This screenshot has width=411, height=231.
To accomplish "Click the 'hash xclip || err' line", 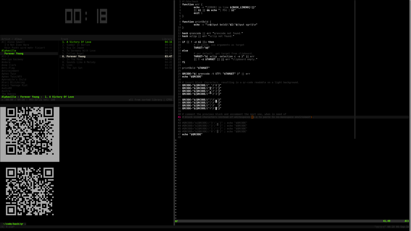I will click(208, 36).
